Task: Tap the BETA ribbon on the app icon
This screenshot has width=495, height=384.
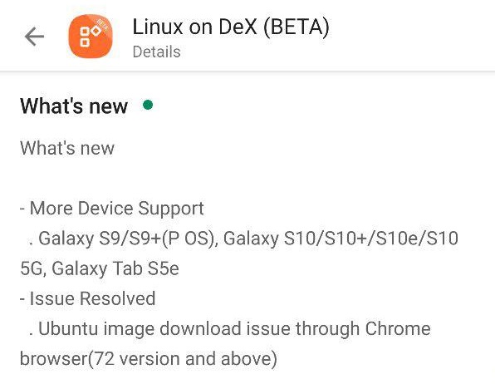Action: pyautogui.click(x=102, y=25)
